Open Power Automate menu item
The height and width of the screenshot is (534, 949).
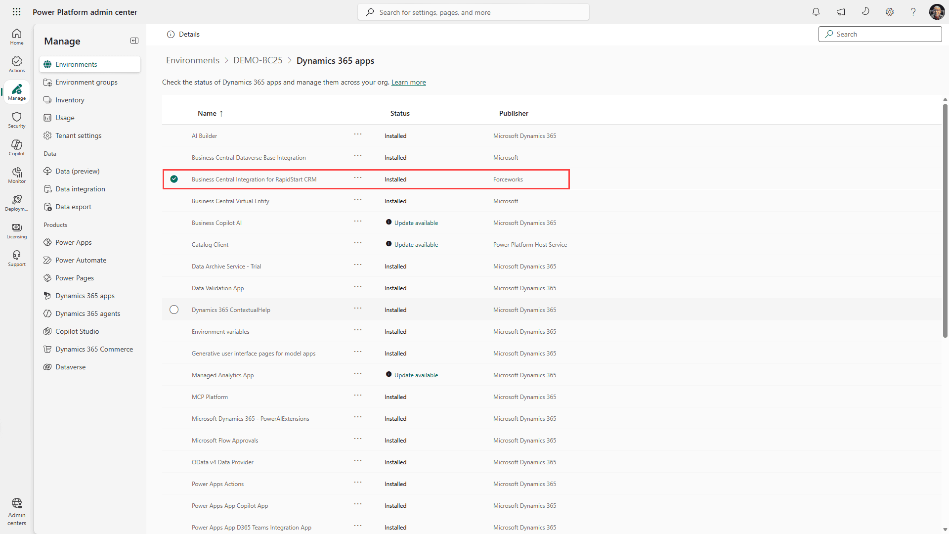tap(90, 260)
